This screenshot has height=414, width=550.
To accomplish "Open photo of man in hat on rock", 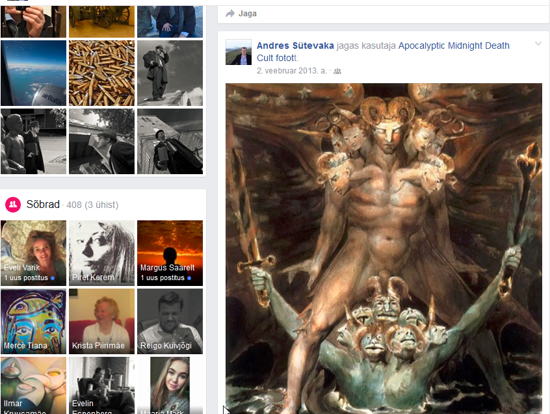I will 170,73.
